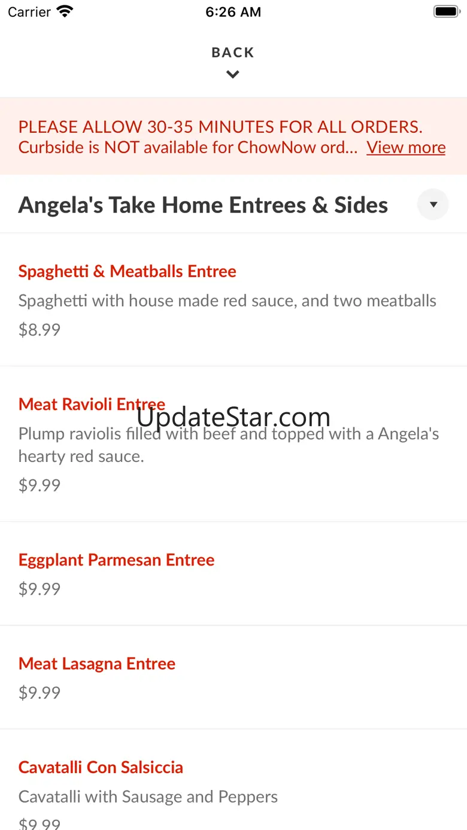Open Angela's Take Home Entrees & Sides heading
Screen dimensions: 467x830
pos(203,205)
